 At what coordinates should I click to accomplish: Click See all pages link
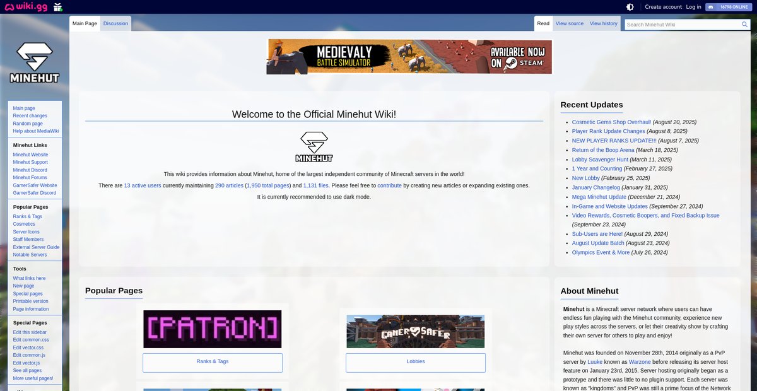[27, 371]
